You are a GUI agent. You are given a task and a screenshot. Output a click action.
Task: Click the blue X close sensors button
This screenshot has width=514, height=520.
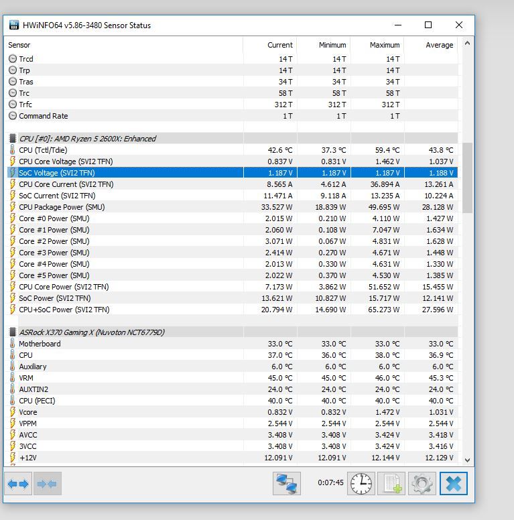(453, 484)
